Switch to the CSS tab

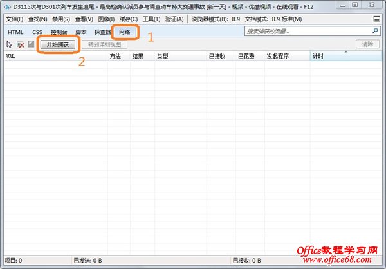click(x=37, y=32)
